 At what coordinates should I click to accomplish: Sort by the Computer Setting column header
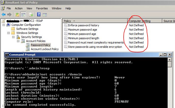145,21
